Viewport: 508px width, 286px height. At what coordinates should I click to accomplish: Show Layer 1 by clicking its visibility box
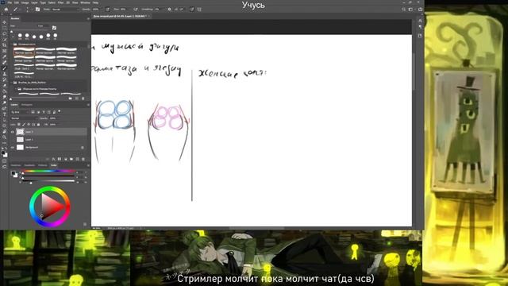point(13,140)
